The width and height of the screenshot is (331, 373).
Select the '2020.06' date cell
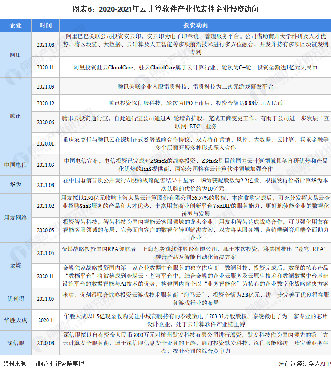coord(45,122)
